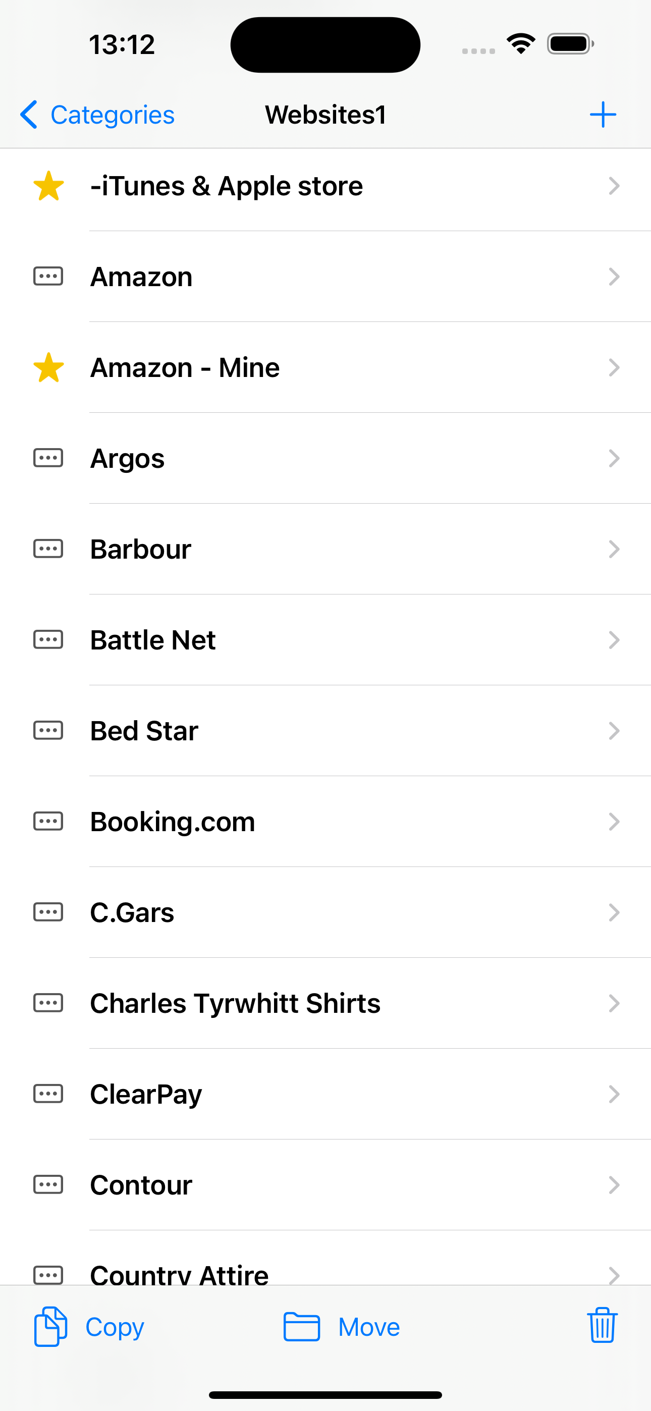This screenshot has height=1411, width=651.
Task: Tap the star icon beside -iTunes & Apple store
Action: point(49,186)
